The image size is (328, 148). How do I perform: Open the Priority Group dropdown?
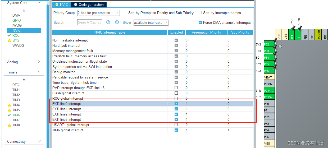(x=98, y=13)
